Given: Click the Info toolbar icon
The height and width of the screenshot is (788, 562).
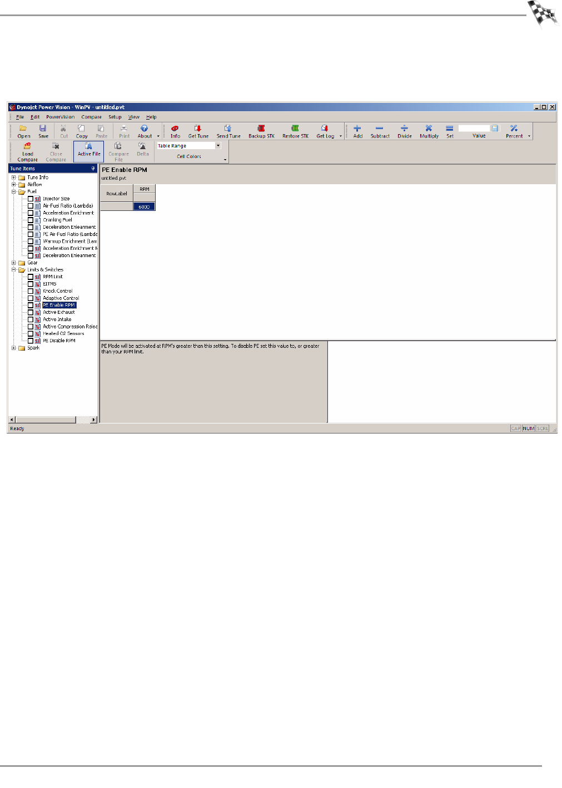Looking at the screenshot, I should tap(175, 131).
